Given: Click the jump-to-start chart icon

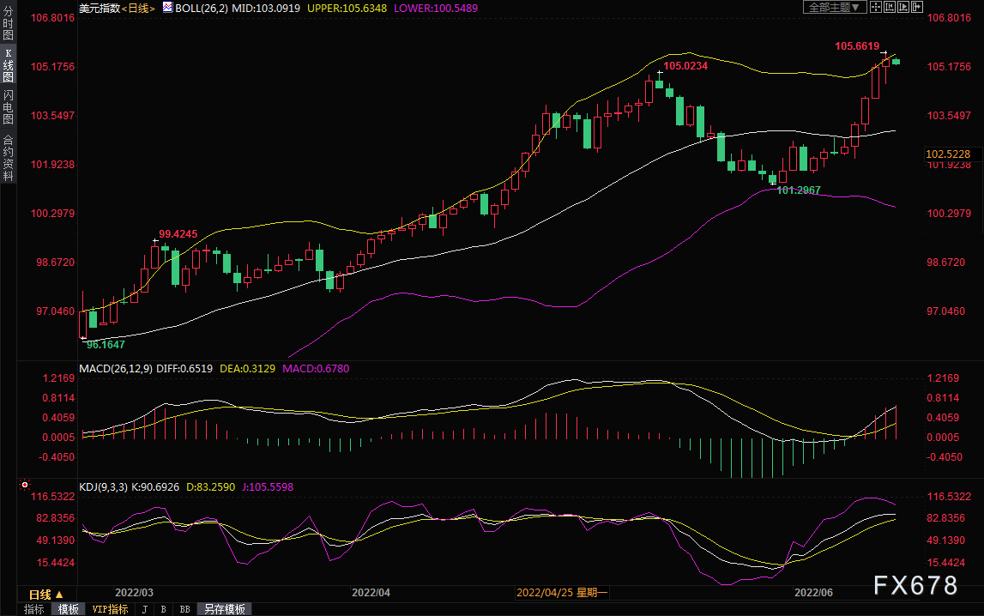Looking at the screenshot, I should (890, 7).
